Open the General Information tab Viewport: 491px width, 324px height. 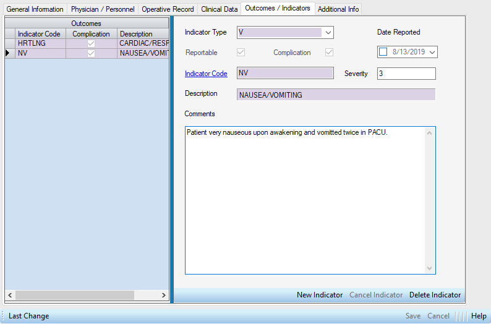click(x=35, y=9)
